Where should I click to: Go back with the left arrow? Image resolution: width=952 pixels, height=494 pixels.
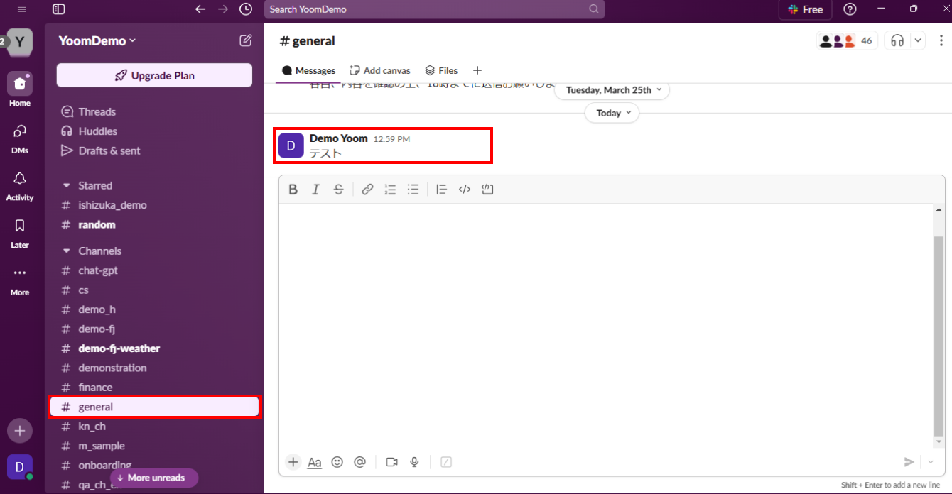point(200,9)
